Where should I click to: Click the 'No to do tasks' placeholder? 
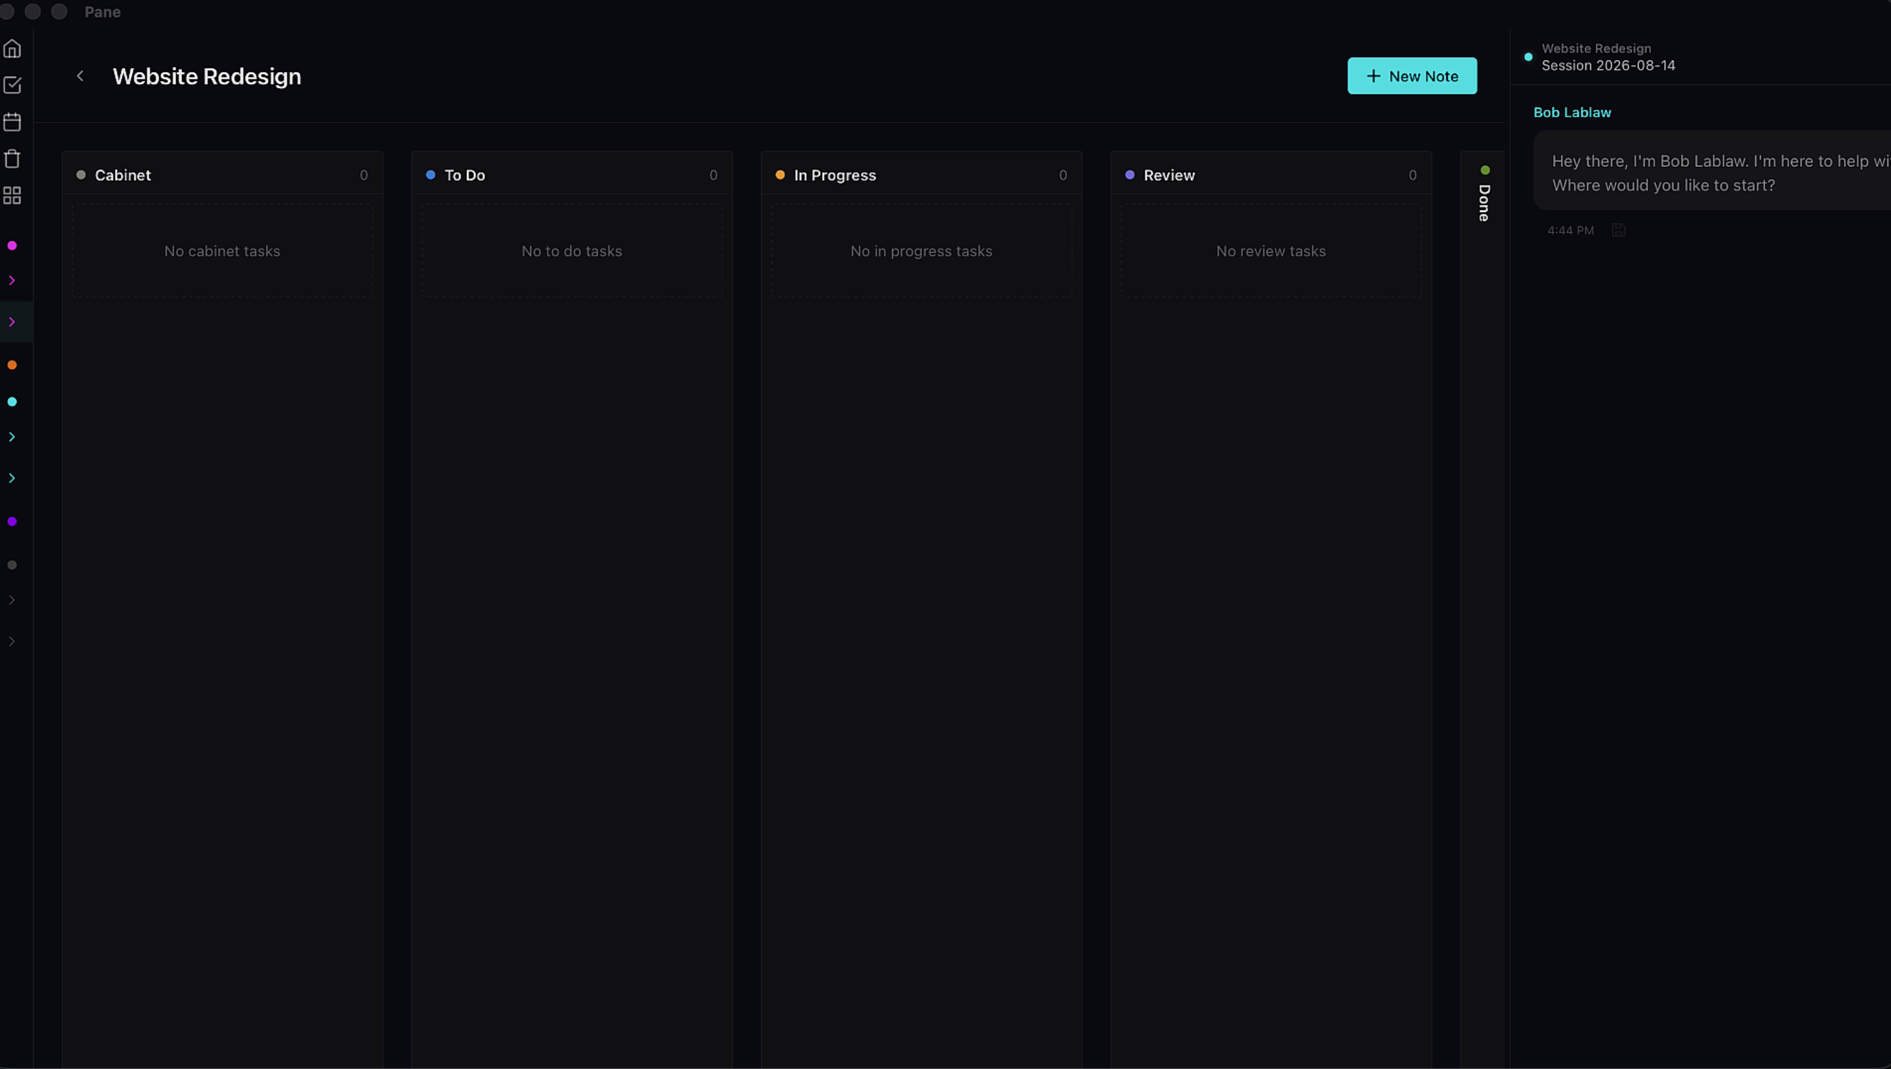pos(572,251)
